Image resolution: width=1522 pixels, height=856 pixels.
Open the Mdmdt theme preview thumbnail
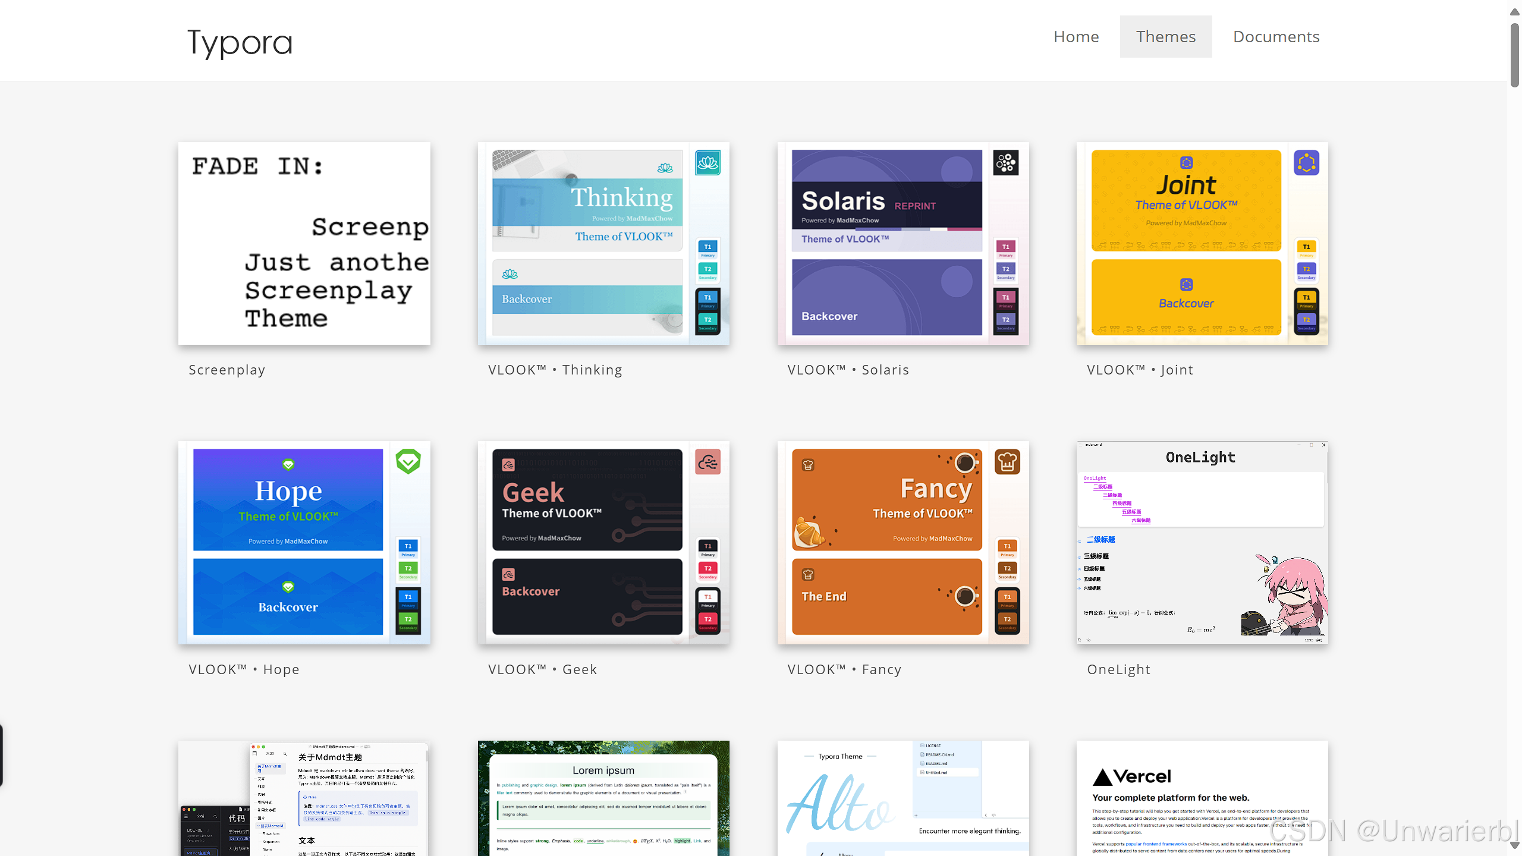[x=304, y=798]
